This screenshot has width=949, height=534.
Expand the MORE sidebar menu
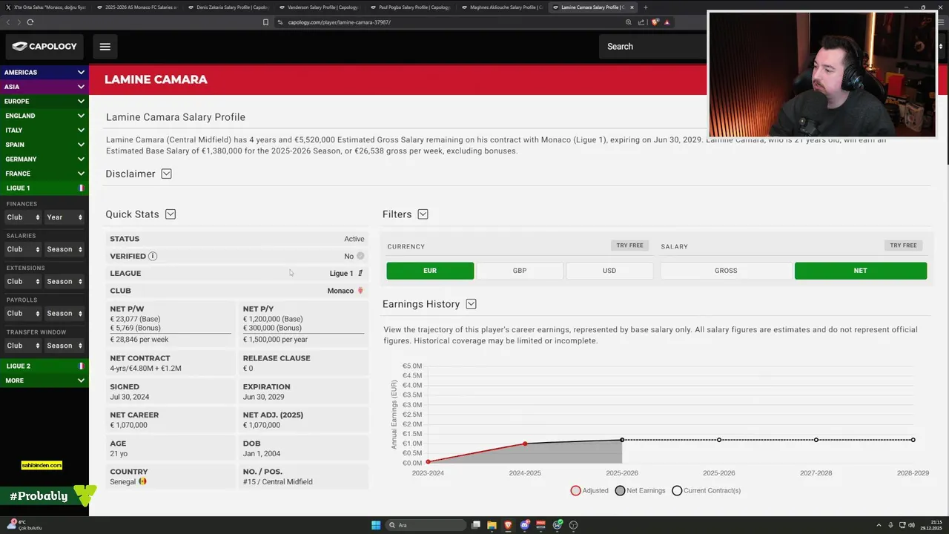point(44,380)
